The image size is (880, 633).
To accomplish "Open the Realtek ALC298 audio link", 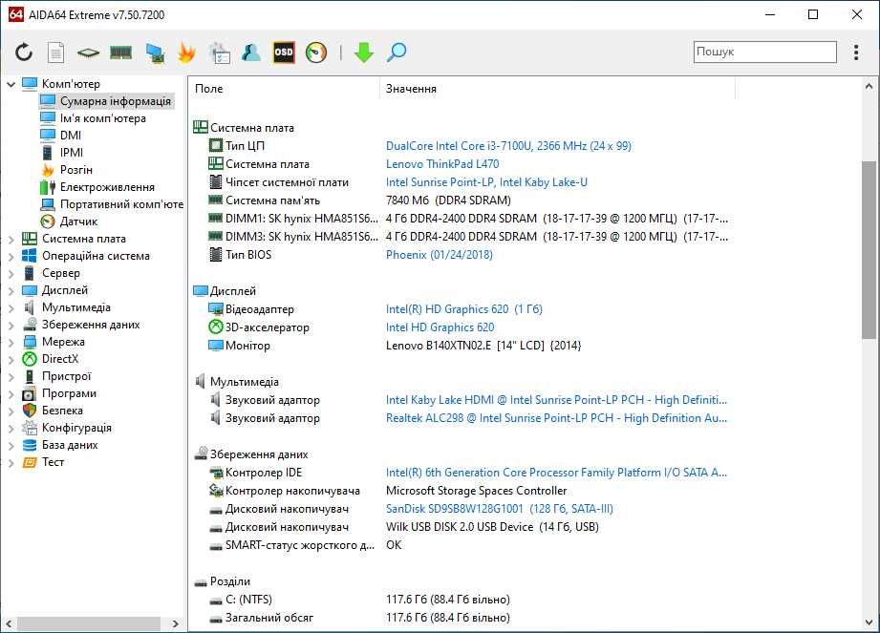I will pos(556,418).
